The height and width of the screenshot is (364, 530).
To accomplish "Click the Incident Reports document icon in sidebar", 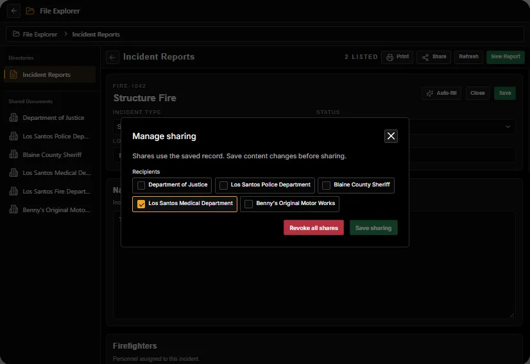I will coord(13,74).
